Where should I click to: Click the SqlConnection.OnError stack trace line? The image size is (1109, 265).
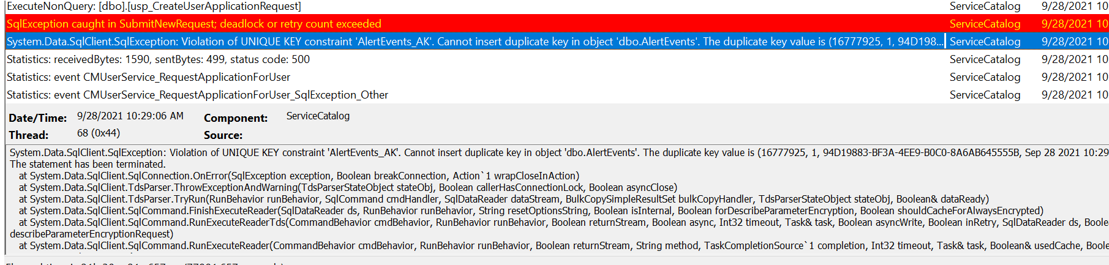point(299,176)
